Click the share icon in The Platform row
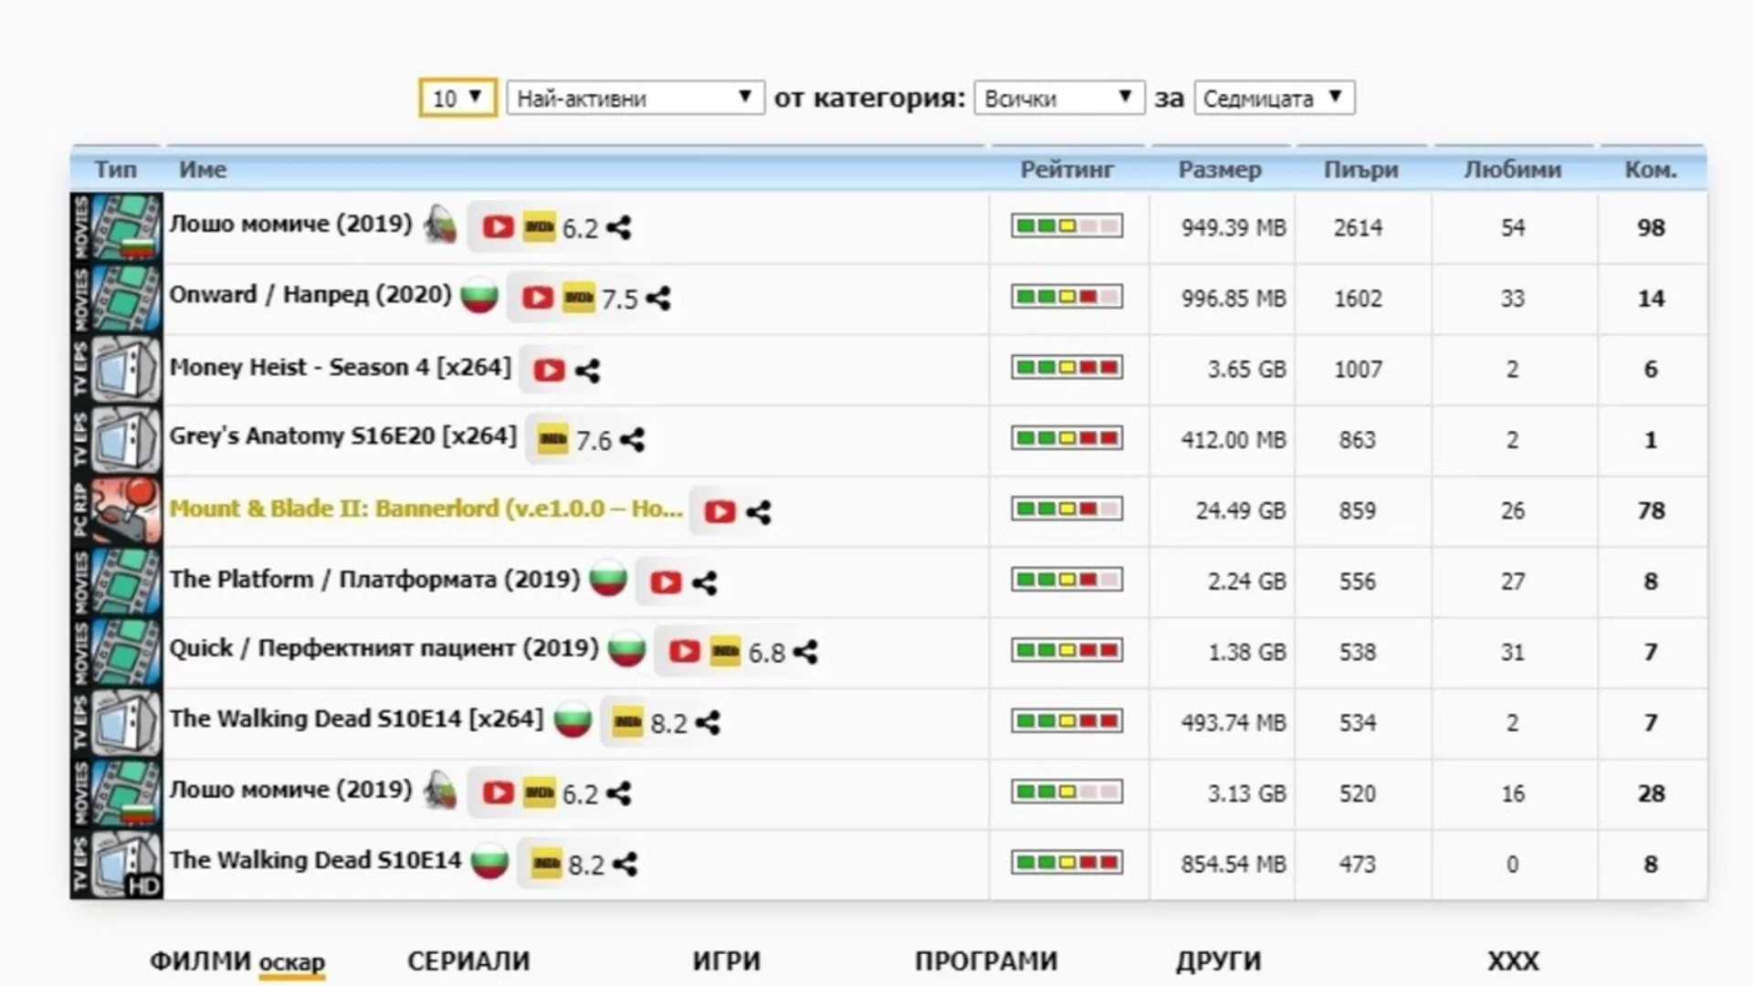Image resolution: width=1753 pixels, height=986 pixels. tap(705, 582)
